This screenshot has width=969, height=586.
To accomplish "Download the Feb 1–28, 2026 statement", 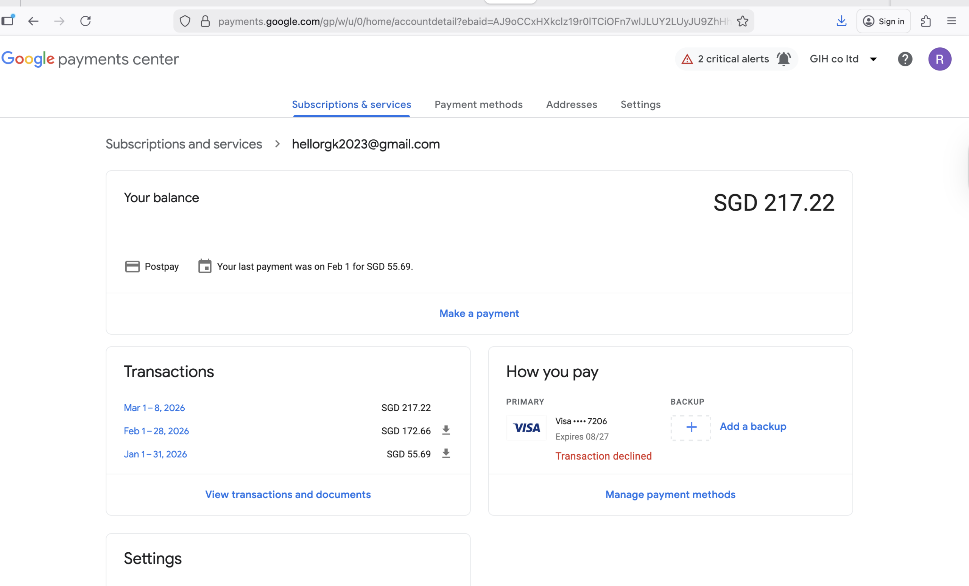I will [446, 430].
